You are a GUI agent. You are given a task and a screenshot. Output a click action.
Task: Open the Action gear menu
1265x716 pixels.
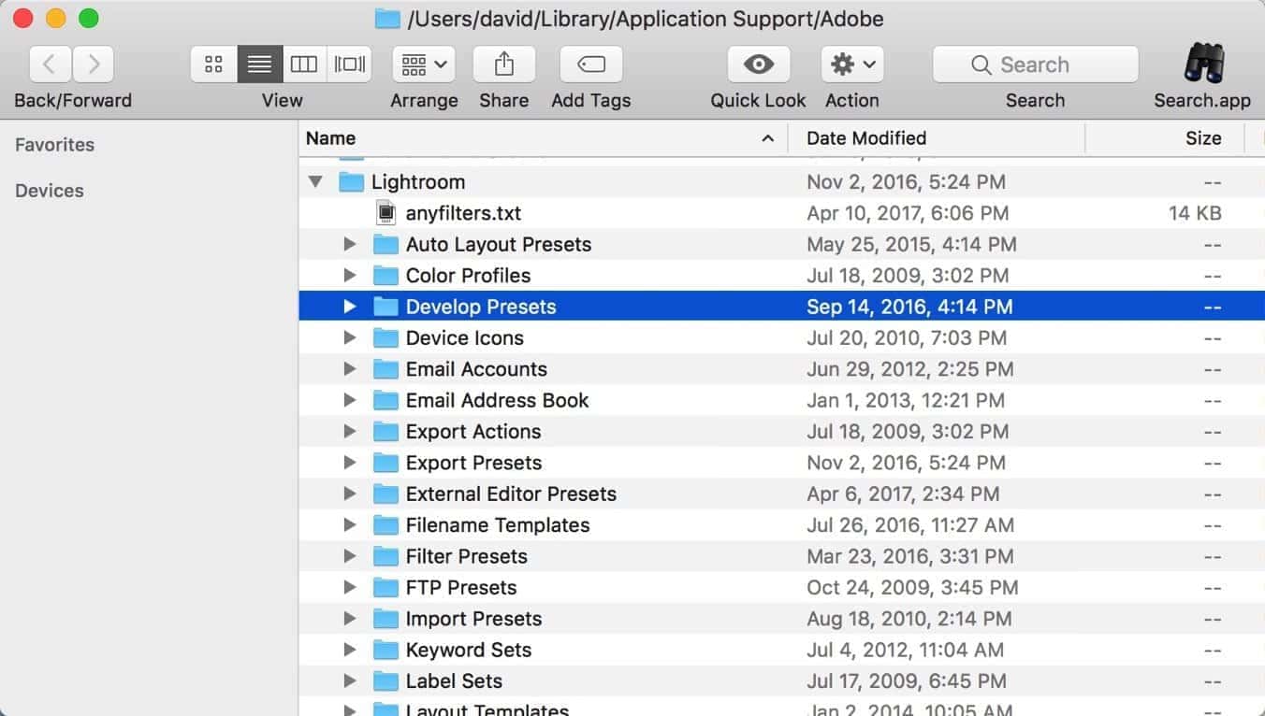852,64
